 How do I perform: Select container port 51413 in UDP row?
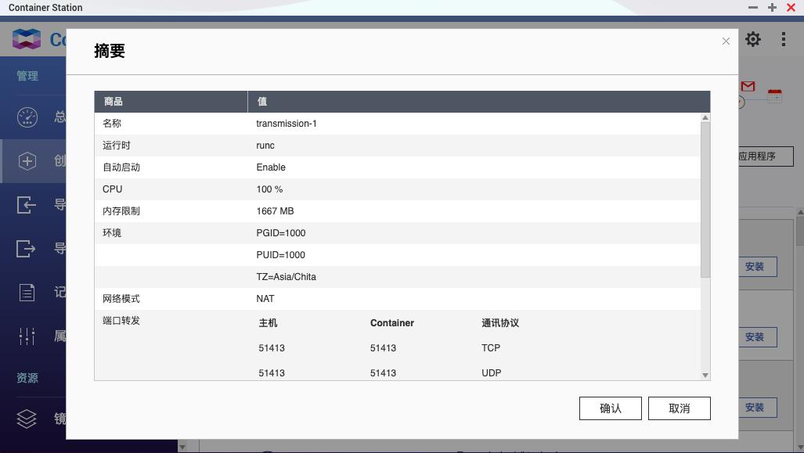coord(383,373)
